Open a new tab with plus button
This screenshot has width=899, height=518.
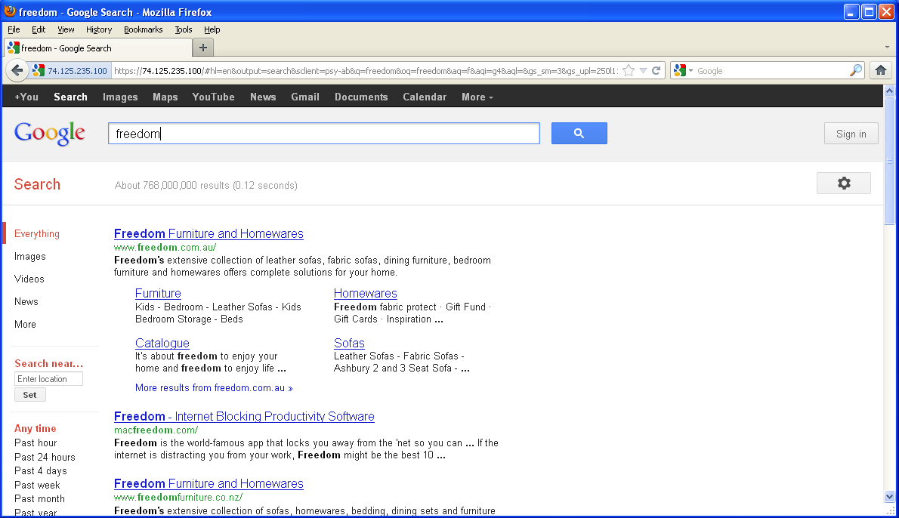pos(202,48)
